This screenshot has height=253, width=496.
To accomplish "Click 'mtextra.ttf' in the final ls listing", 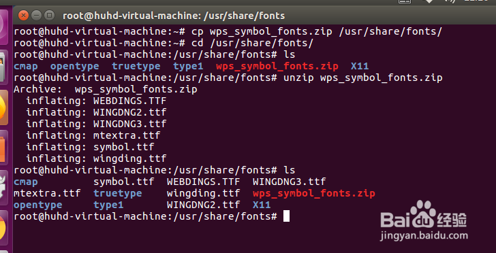I will [47, 193].
